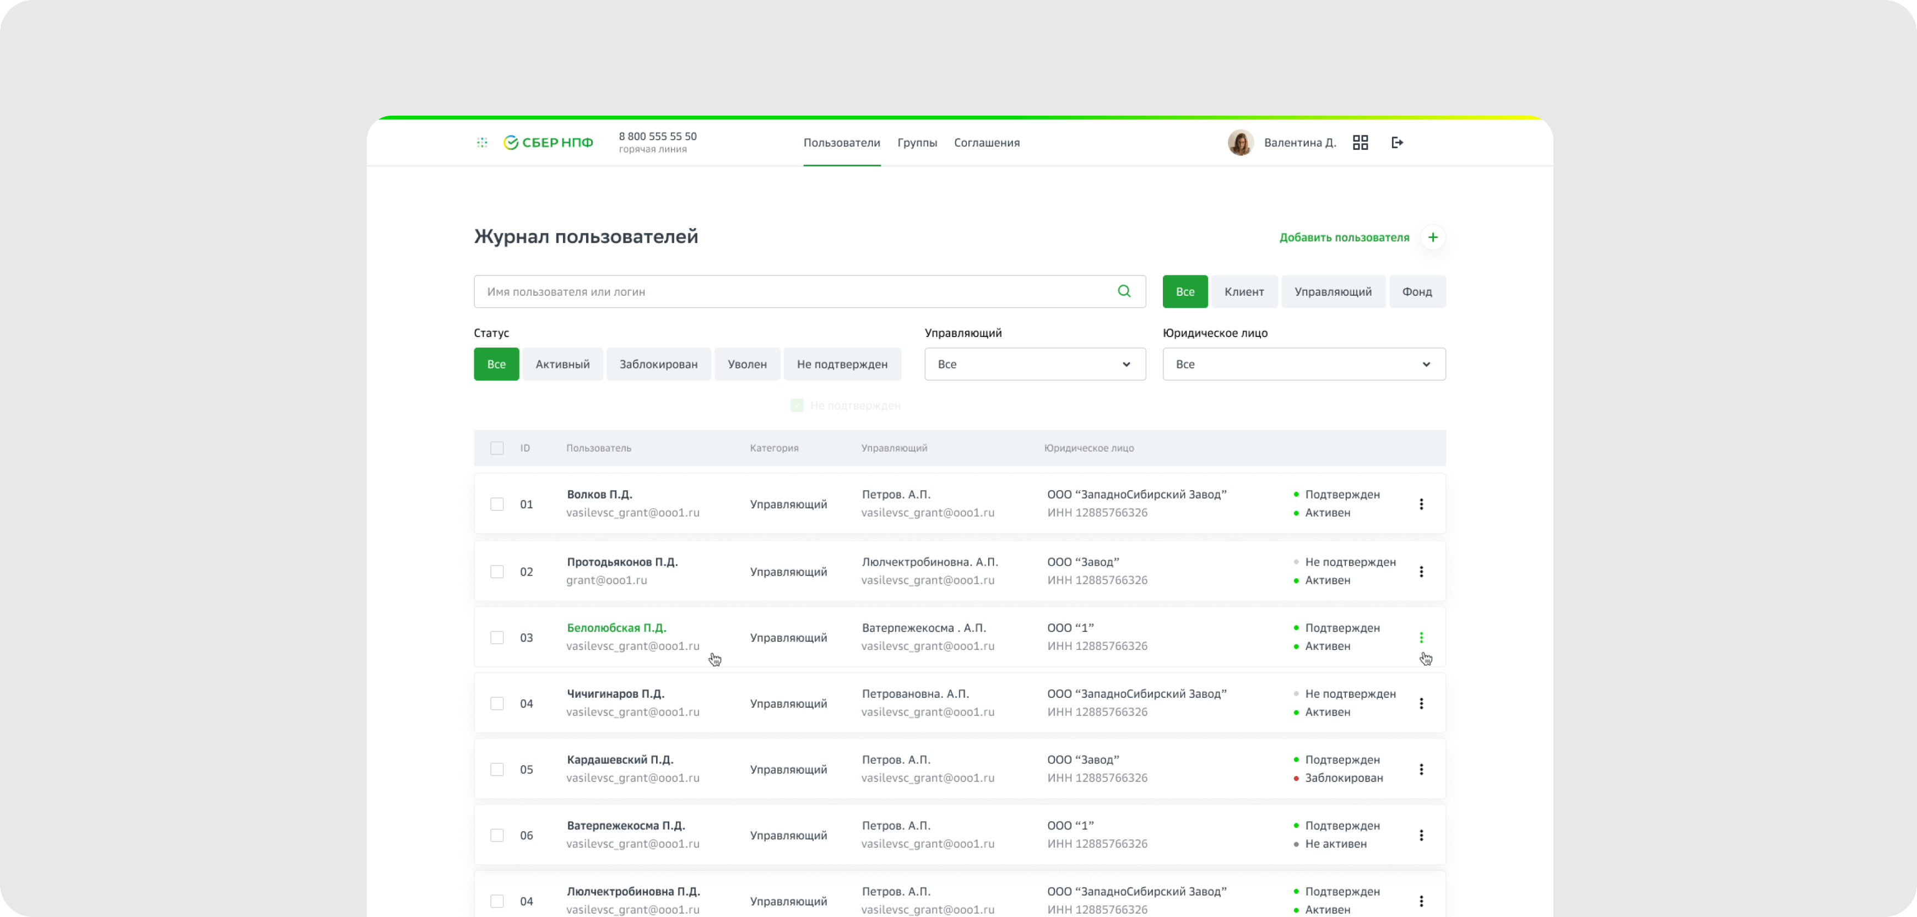This screenshot has width=1917, height=917.
Task: Select the Клиент category filter
Action: point(1243,292)
